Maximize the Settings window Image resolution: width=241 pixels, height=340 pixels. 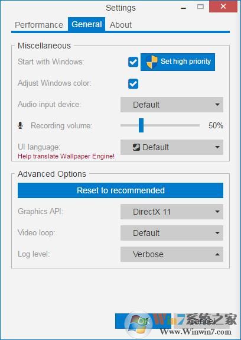(200, 7)
